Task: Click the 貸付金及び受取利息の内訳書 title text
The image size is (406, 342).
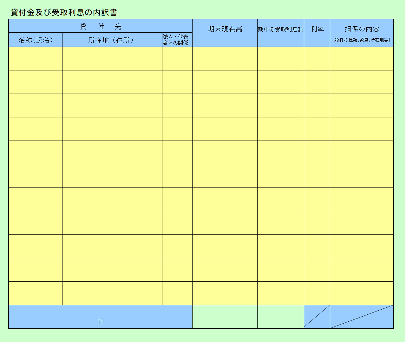Action: click(x=64, y=12)
